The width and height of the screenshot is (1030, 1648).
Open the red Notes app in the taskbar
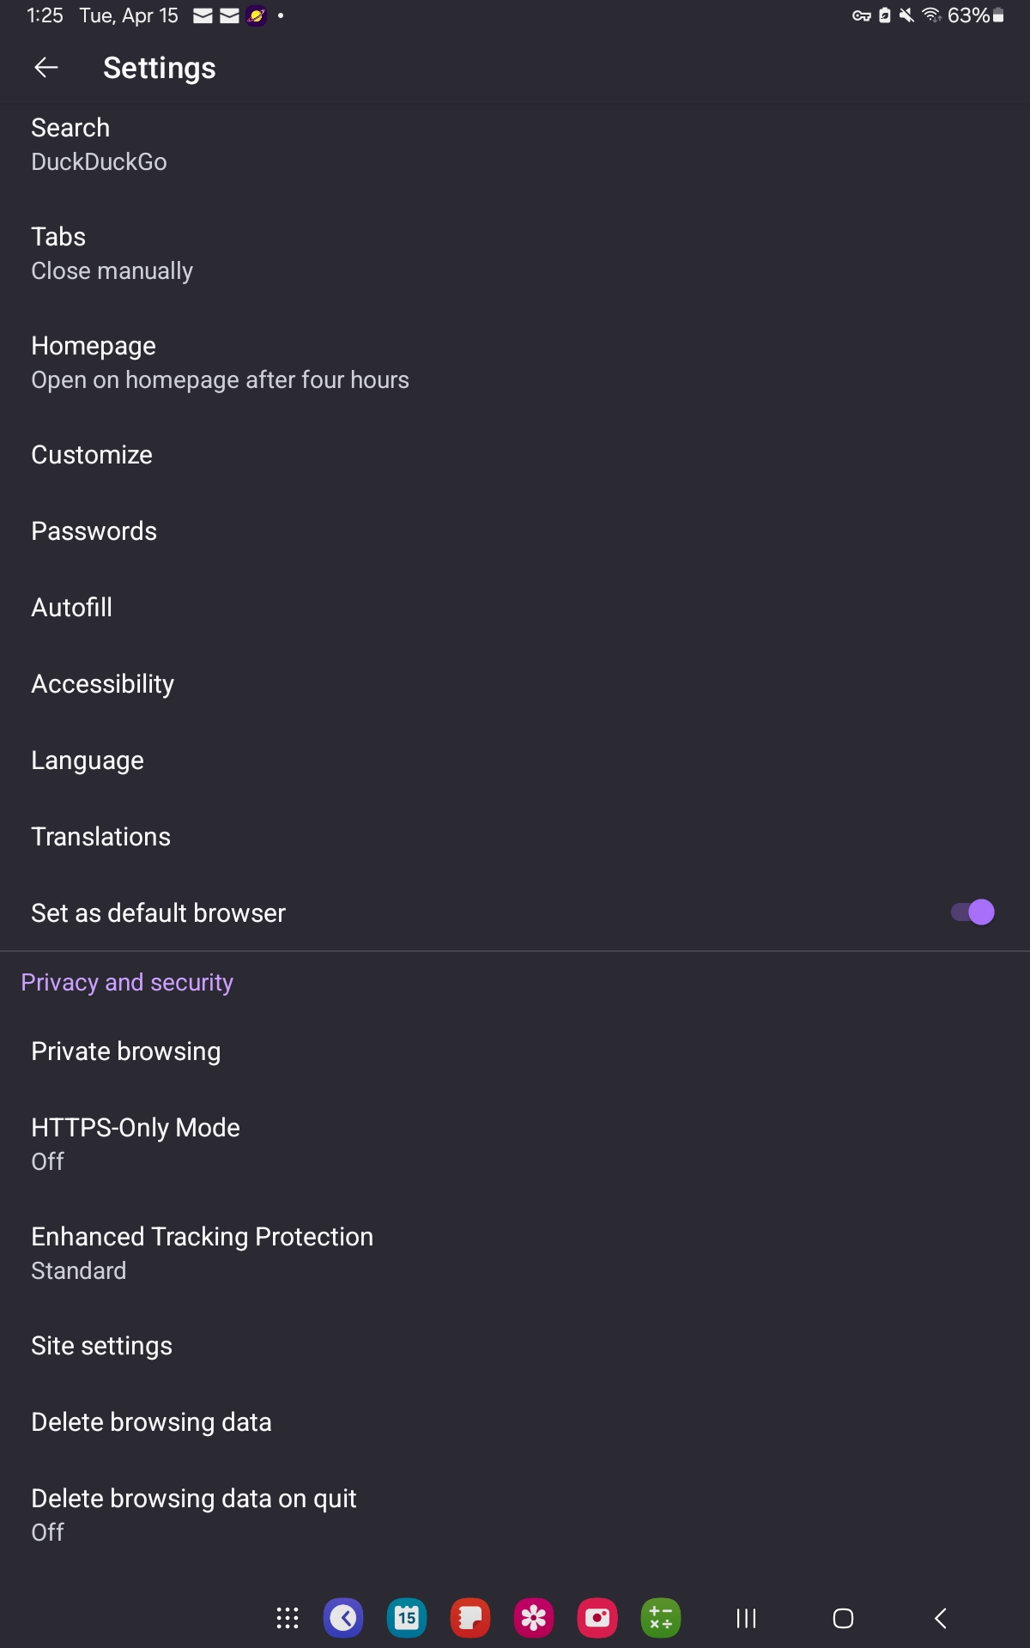470,1619
